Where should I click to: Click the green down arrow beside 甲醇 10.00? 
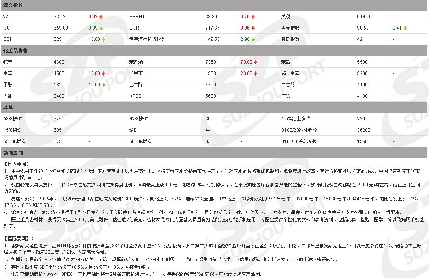(x=104, y=85)
